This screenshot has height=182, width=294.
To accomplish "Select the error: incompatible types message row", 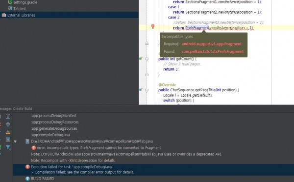I will [99, 148].
